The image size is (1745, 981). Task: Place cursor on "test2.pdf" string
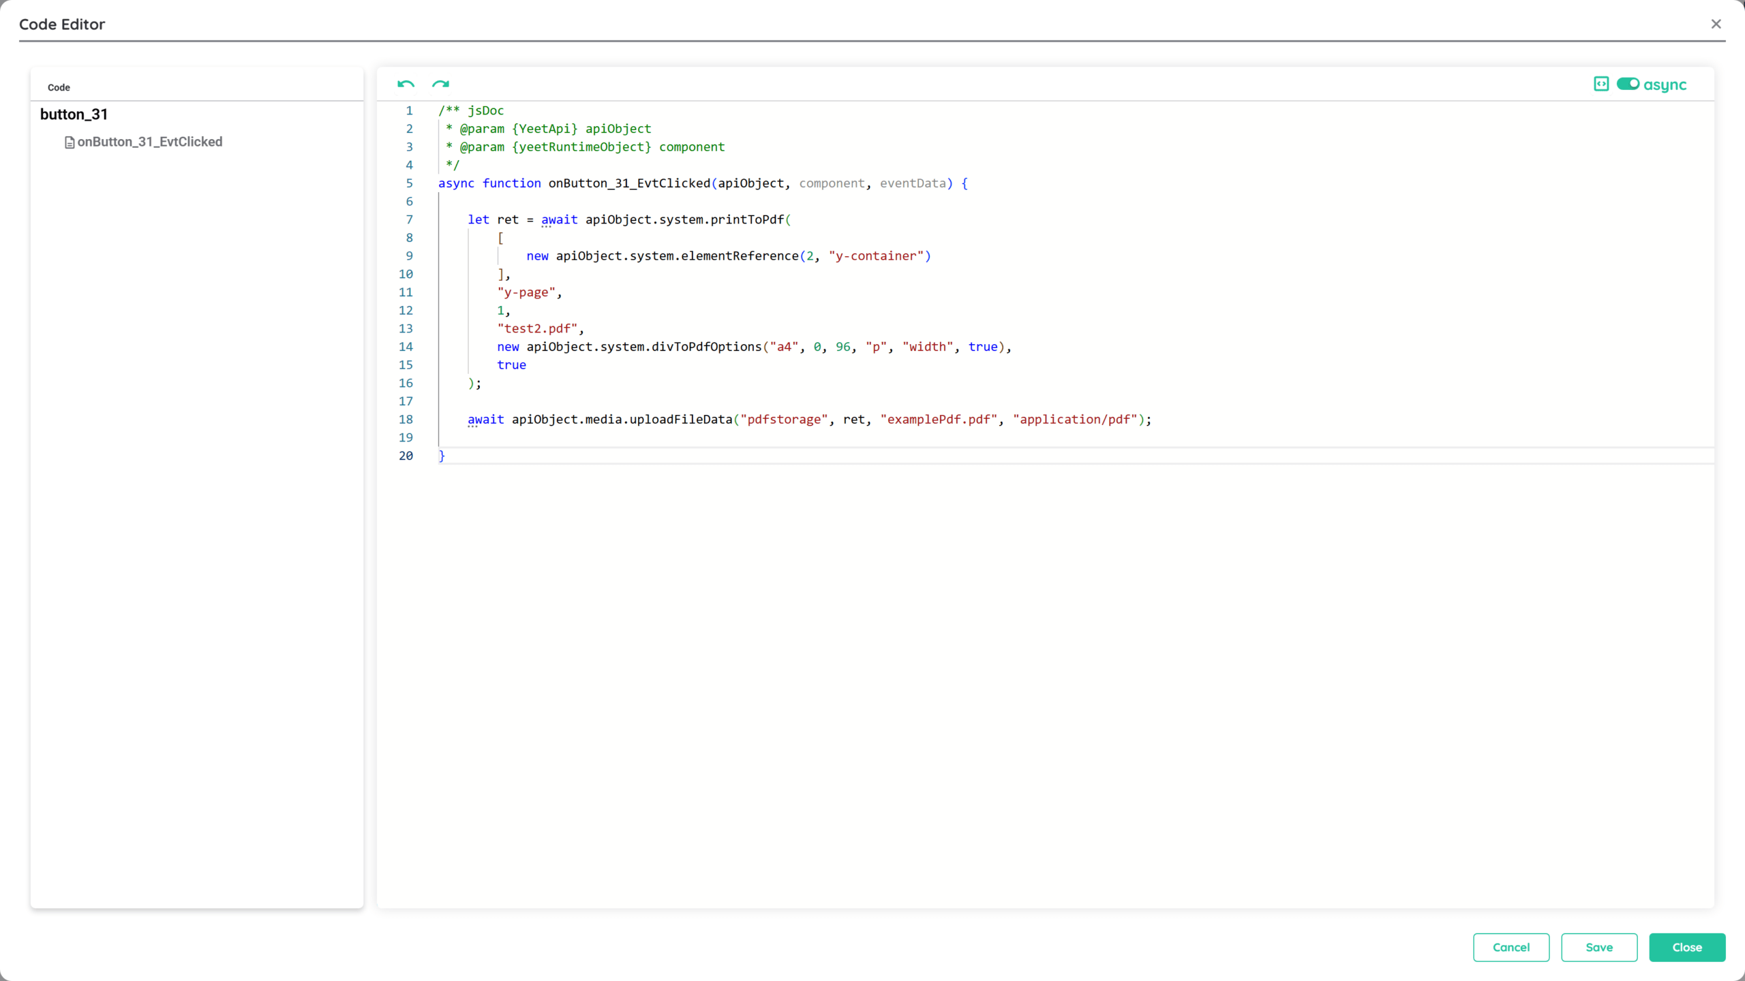[537, 328]
